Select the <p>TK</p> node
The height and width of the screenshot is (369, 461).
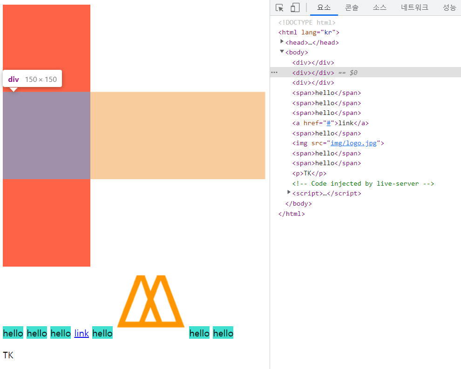coord(309,174)
